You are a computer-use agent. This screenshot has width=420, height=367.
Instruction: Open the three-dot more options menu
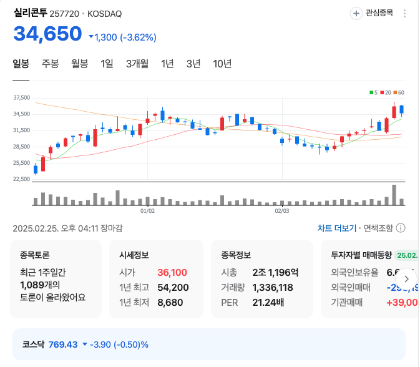click(x=404, y=13)
